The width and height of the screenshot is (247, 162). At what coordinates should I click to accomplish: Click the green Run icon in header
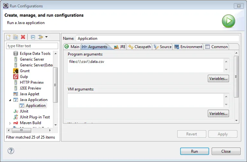(x=229, y=22)
